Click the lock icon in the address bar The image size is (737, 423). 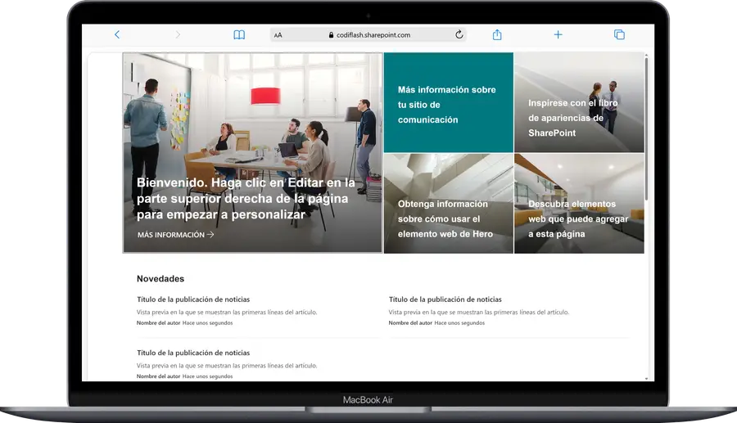click(x=331, y=34)
